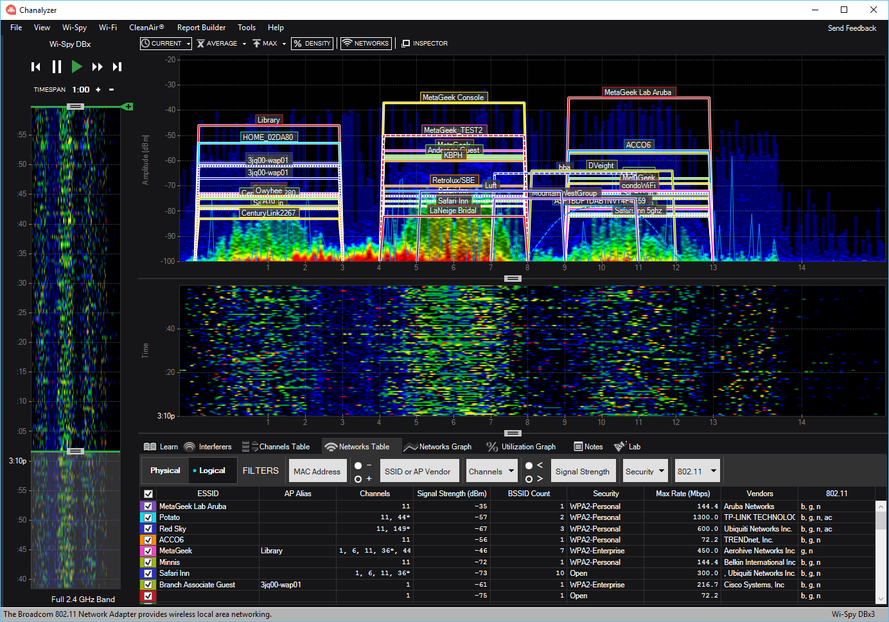Enable the INSPECTOR tool
Viewport: 889px width, 622px height.
[425, 44]
